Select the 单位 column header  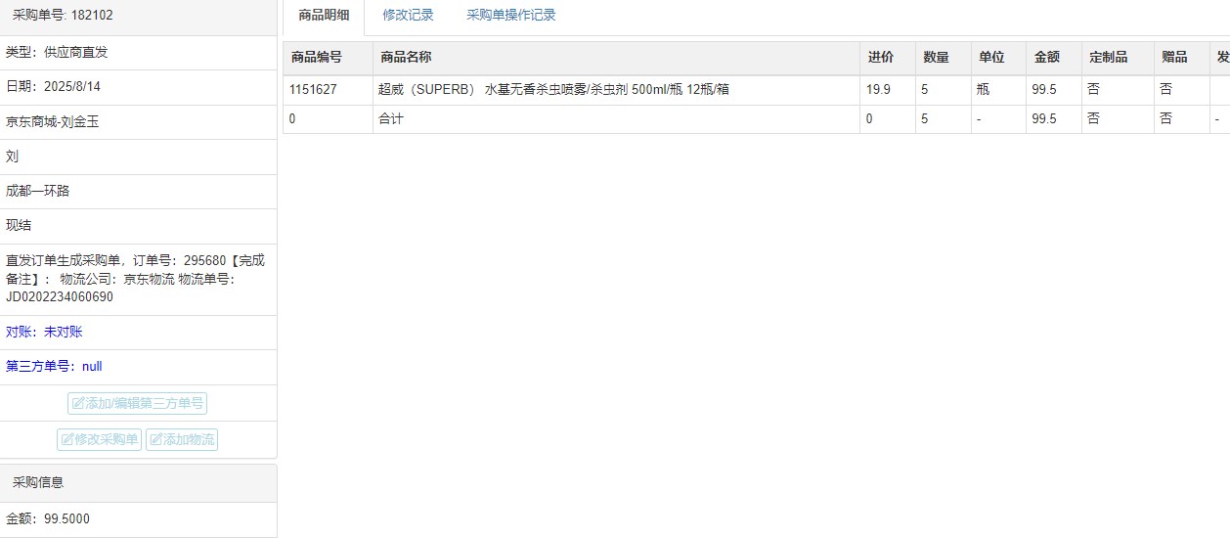998,58
